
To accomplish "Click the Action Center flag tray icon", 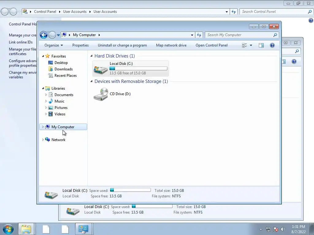I will pyautogui.click(x=276, y=229).
